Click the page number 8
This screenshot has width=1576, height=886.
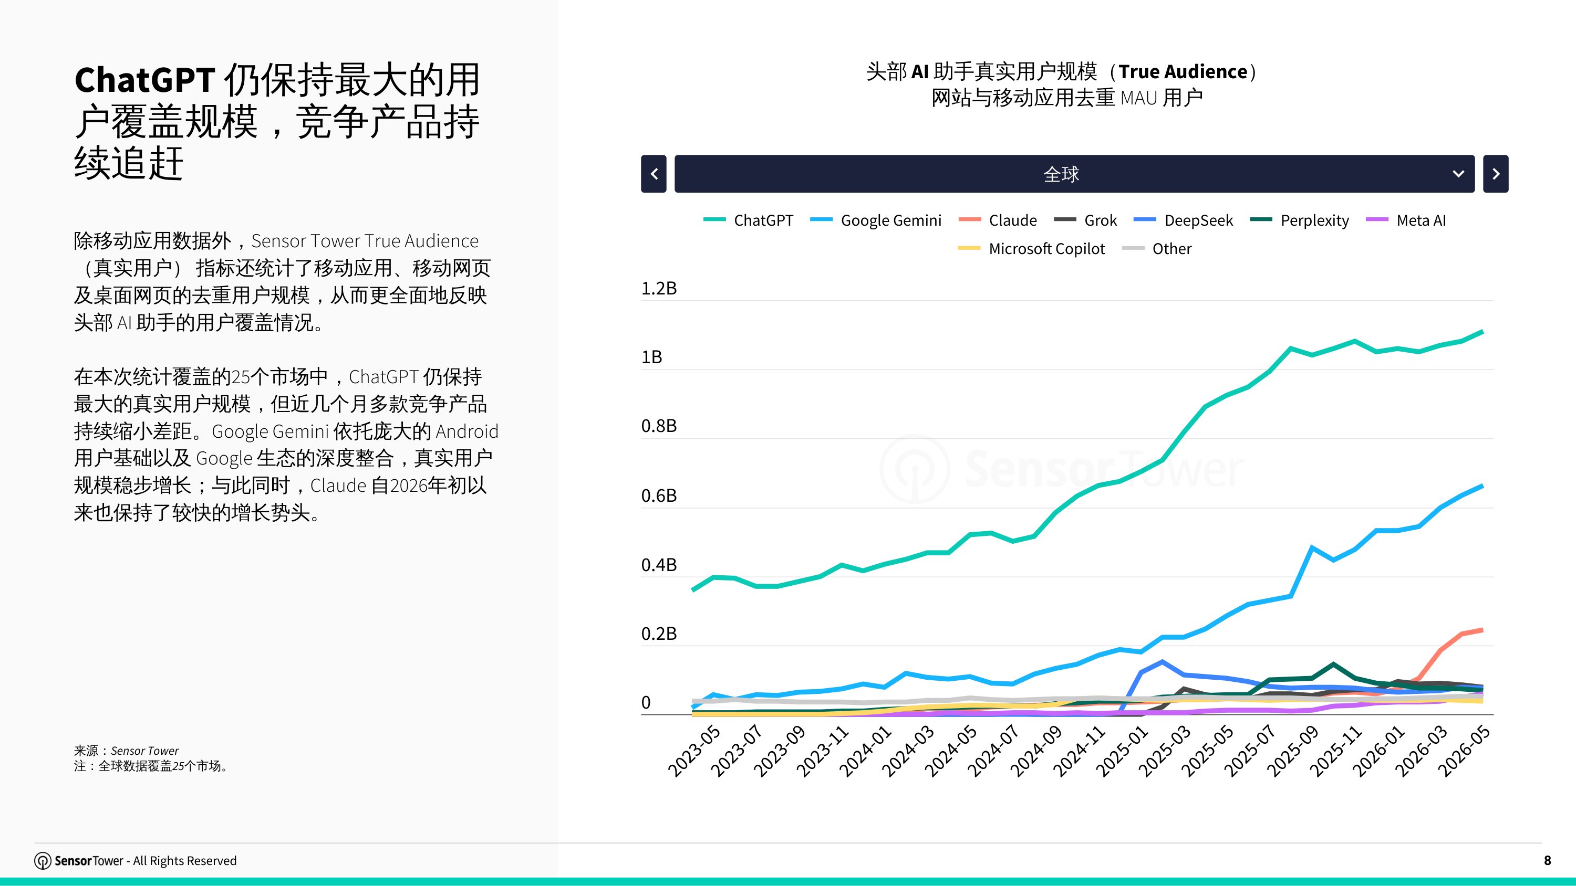tap(1547, 860)
